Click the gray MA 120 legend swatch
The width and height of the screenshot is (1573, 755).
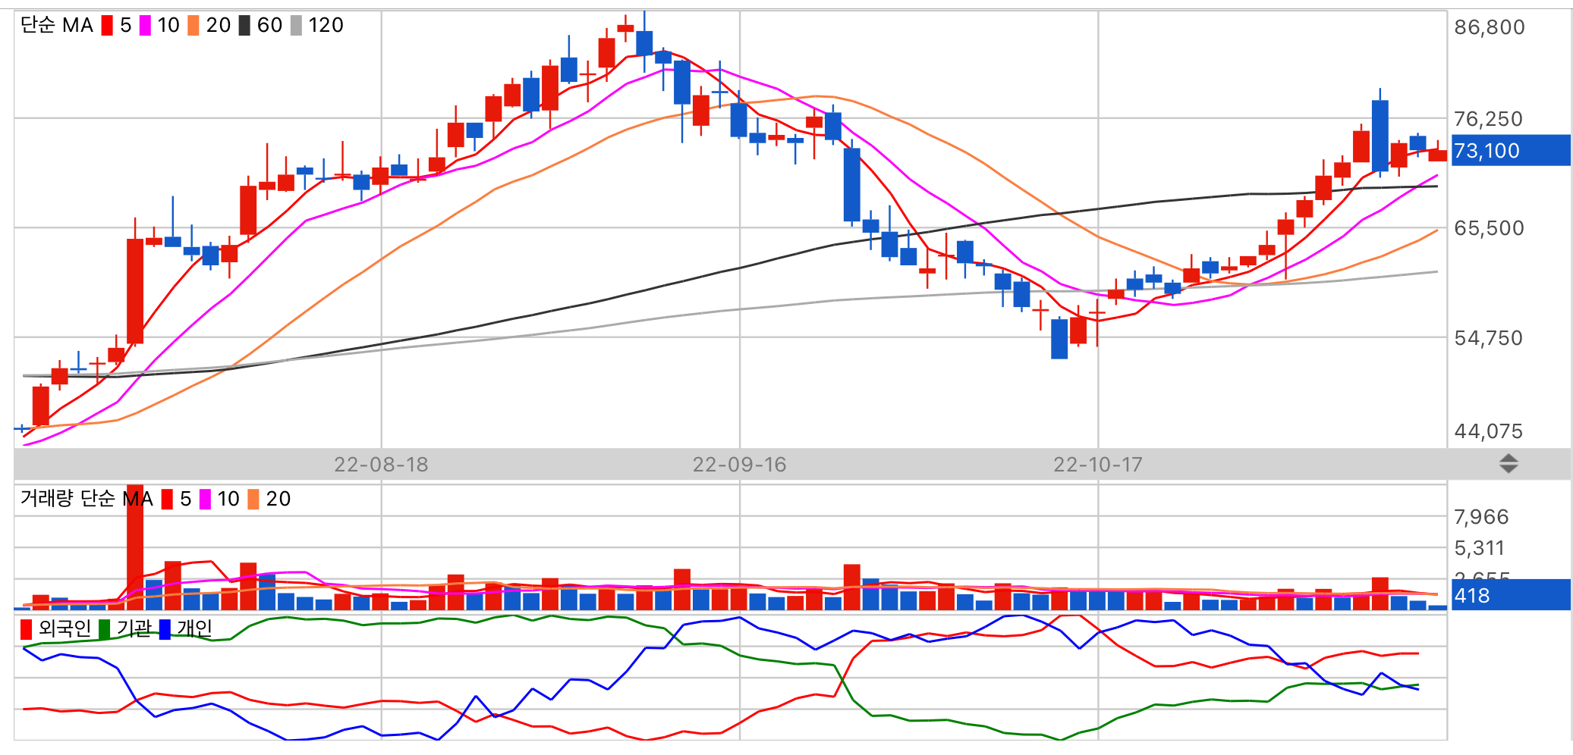[x=296, y=26]
